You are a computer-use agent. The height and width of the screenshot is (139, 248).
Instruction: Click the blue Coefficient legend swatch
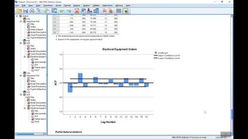coord(156,53)
